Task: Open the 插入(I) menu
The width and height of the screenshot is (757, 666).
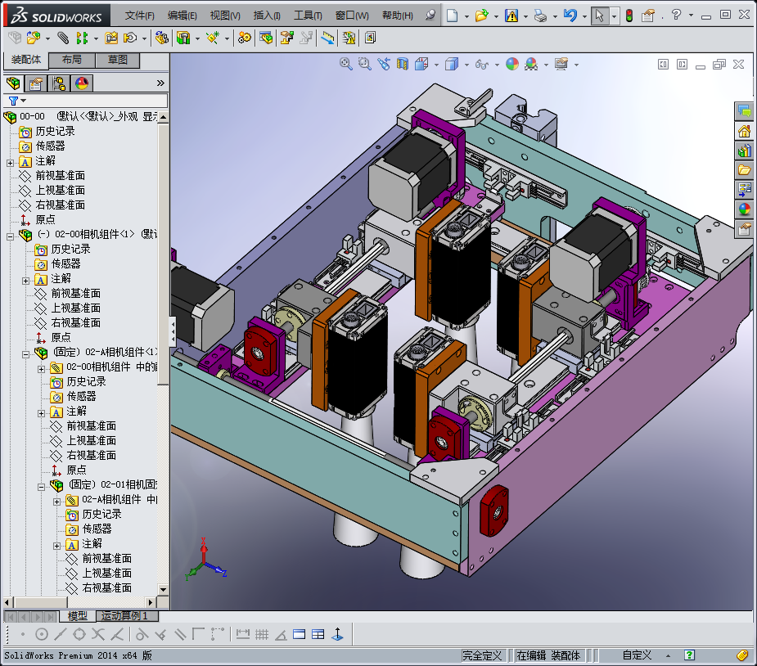Action: (267, 16)
